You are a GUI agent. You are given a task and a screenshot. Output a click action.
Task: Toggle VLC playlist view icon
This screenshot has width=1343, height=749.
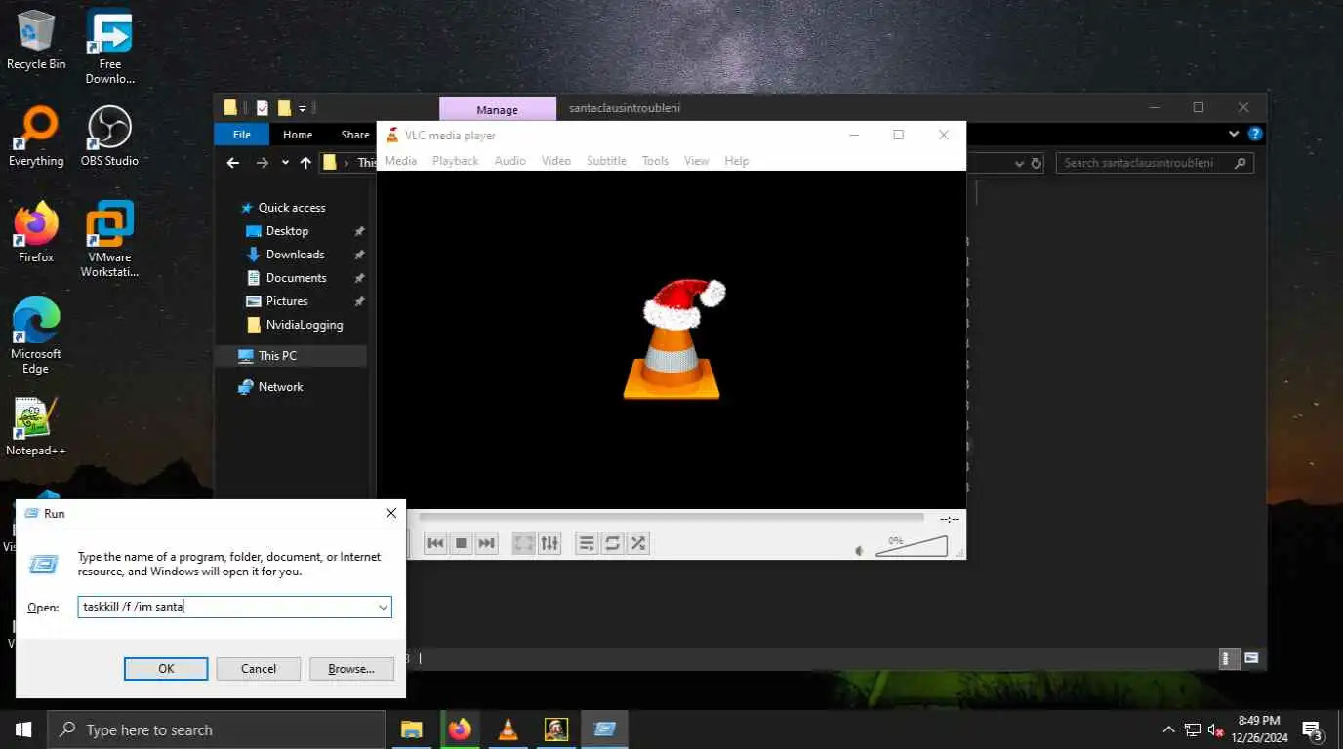click(x=587, y=543)
